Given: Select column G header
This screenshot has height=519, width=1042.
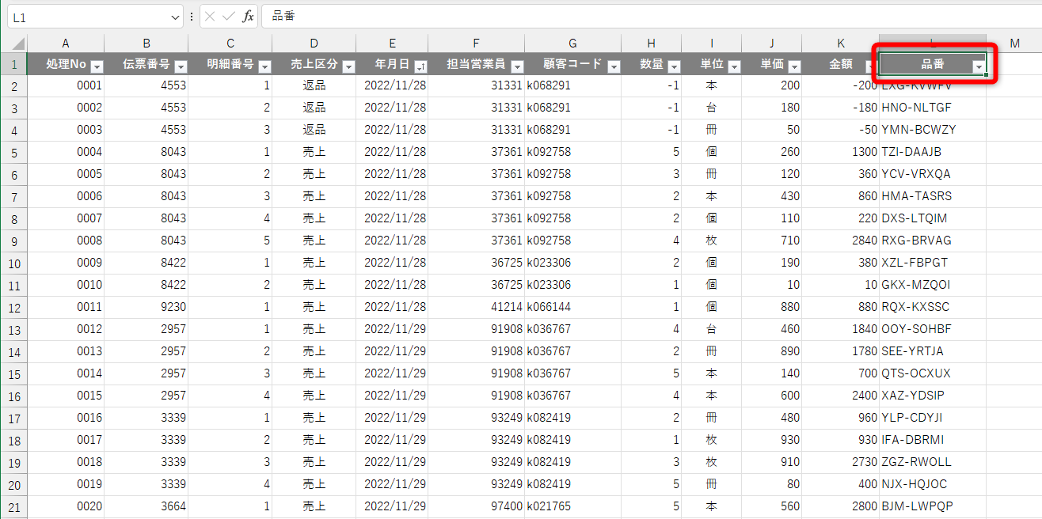Looking at the screenshot, I should click(x=573, y=44).
